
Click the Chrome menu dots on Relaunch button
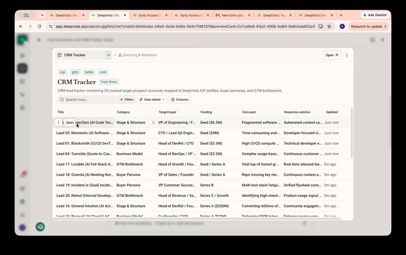385,26
